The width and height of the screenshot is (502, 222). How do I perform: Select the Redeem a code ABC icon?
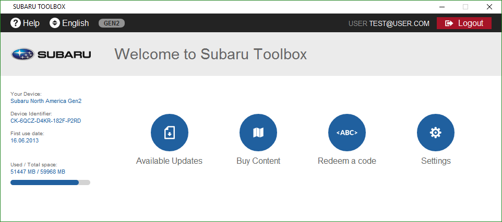pyautogui.click(x=346, y=133)
